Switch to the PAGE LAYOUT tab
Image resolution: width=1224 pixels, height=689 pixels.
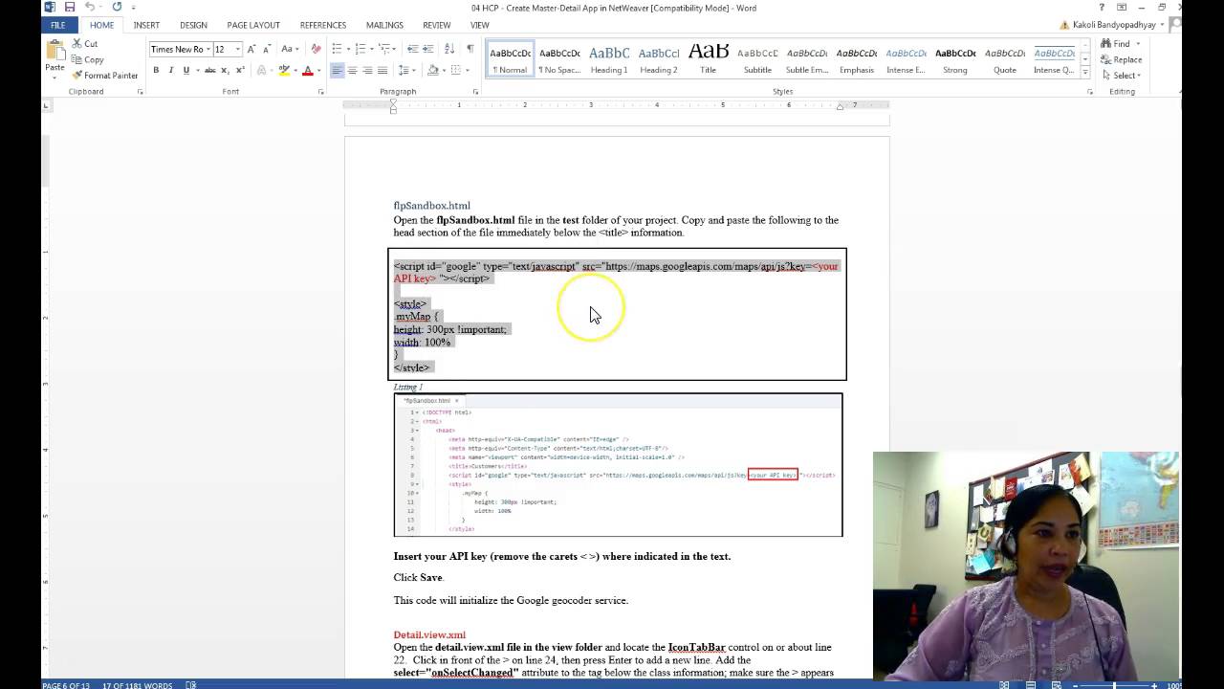tap(253, 25)
